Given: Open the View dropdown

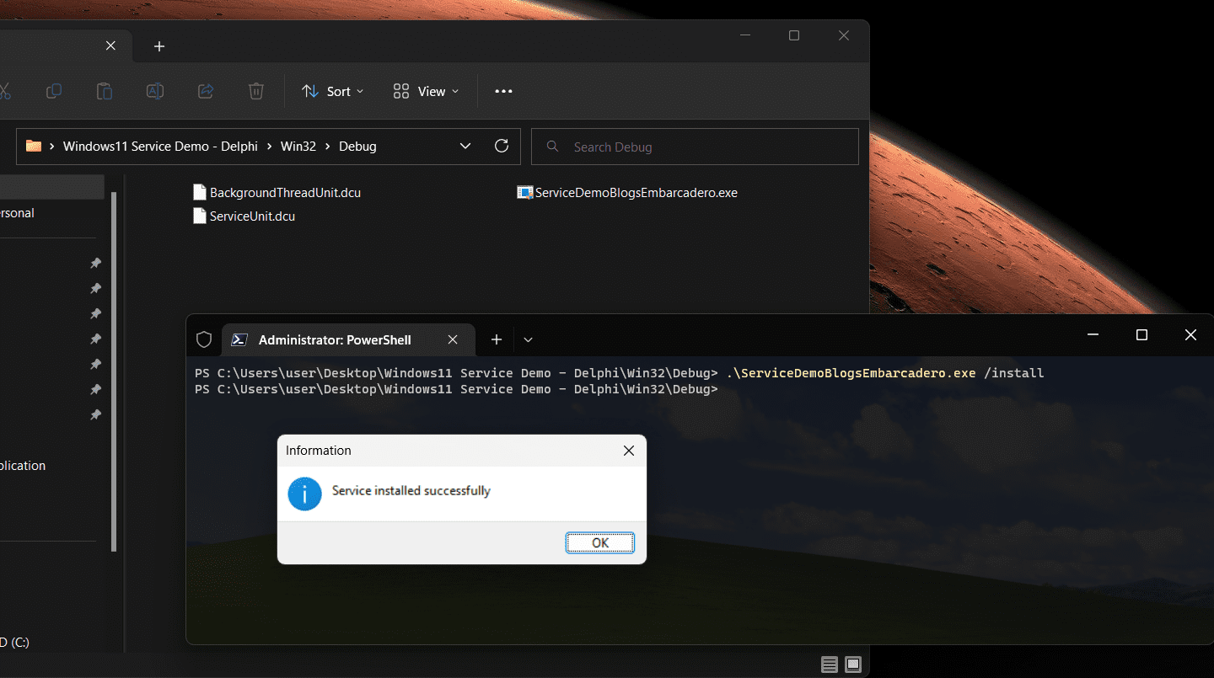Looking at the screenshot, I should pos(426,91).
